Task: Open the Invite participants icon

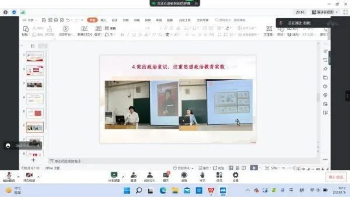Action: pyautogui.click(x=134, y=176)
